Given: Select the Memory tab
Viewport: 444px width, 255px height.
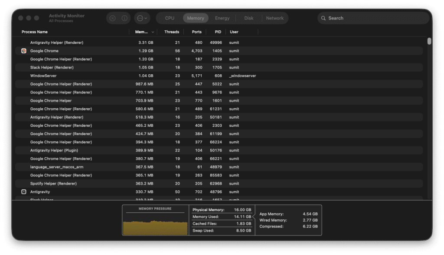Looking at the screenshot, I should click(196, 18).
